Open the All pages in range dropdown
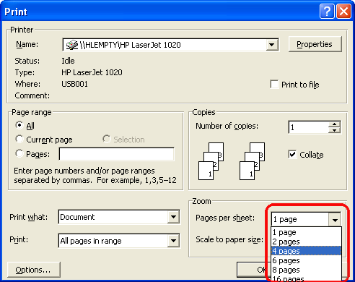This screenshot has width=355, height=282. [173, 241]
